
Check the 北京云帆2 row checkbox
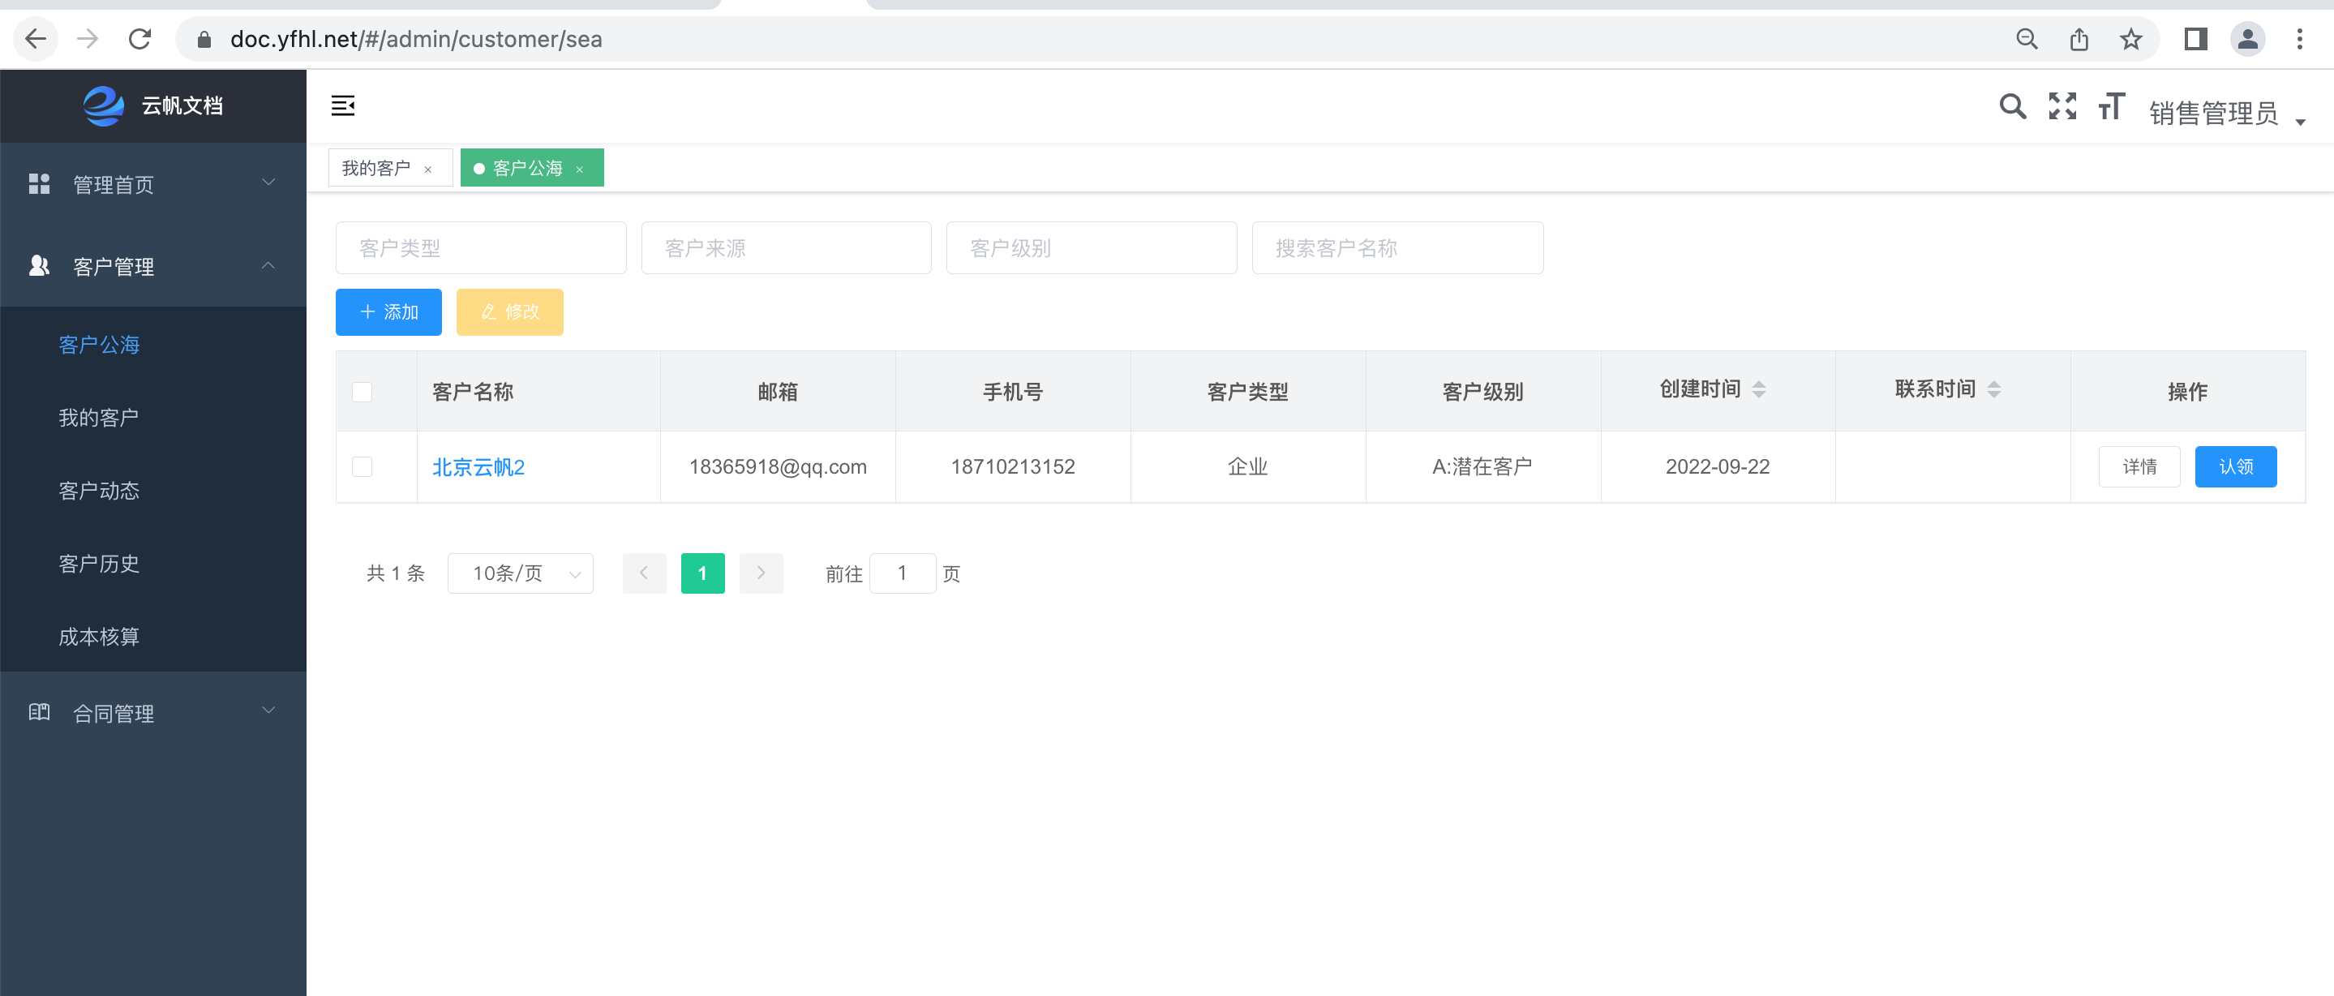[x=363, y=466]
